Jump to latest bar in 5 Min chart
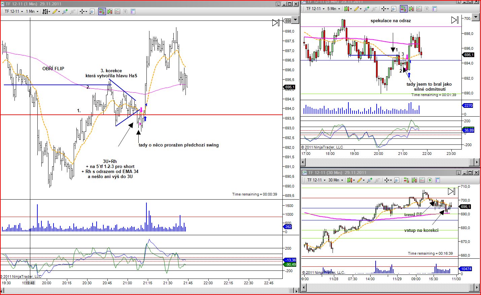This screenshot has height=295, width=481. point(455,20)
